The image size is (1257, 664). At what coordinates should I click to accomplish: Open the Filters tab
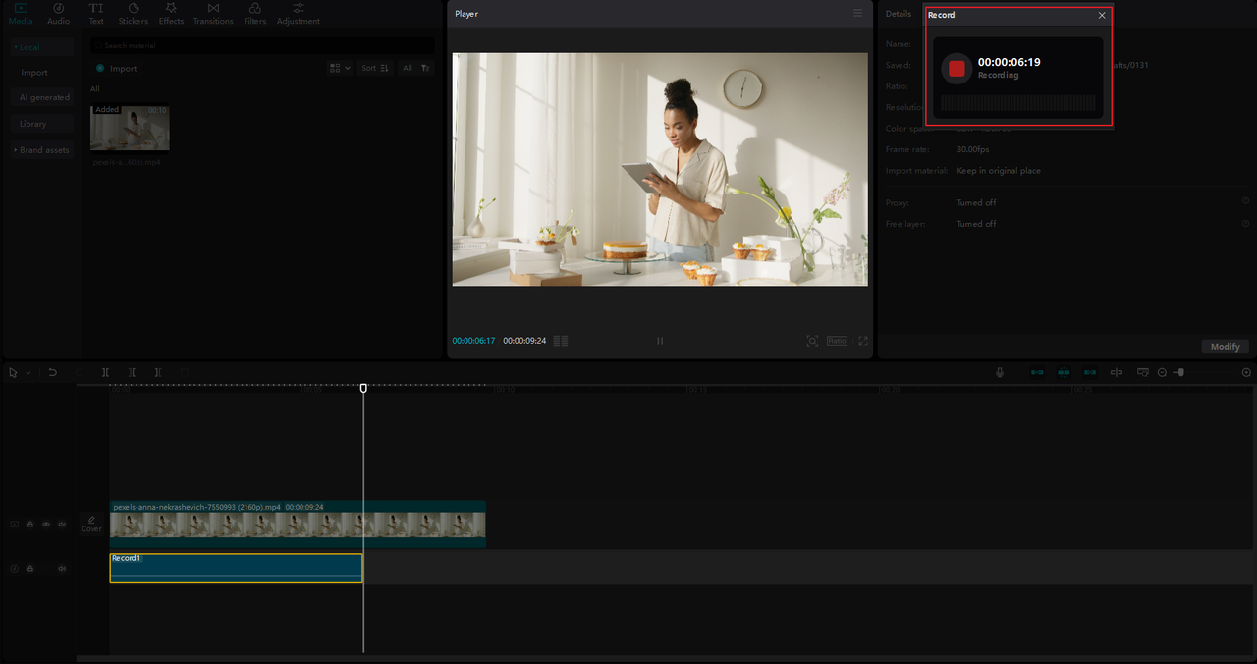tap(254, 13)
